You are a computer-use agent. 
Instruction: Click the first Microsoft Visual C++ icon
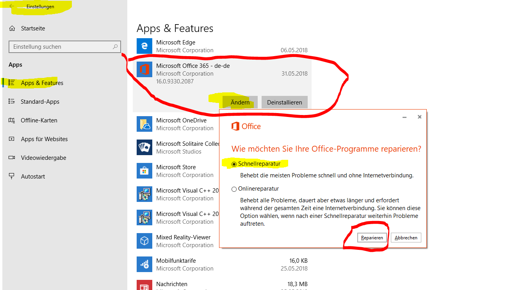pos(144,194)
